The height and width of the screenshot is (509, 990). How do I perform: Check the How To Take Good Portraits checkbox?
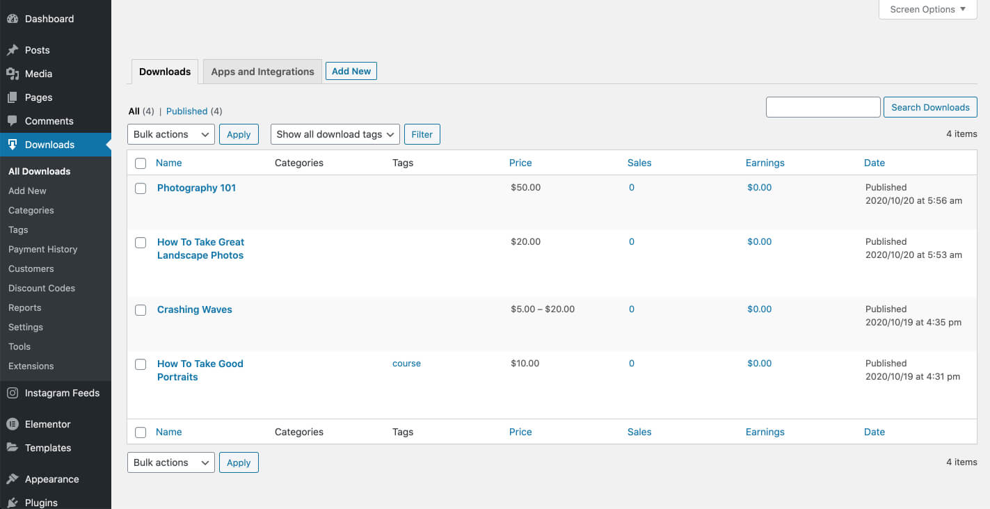tap(141, 364)
